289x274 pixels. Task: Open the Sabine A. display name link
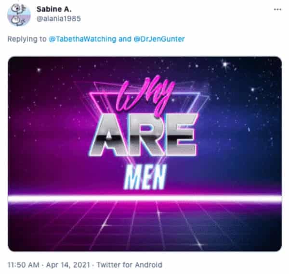click(54, 9)
